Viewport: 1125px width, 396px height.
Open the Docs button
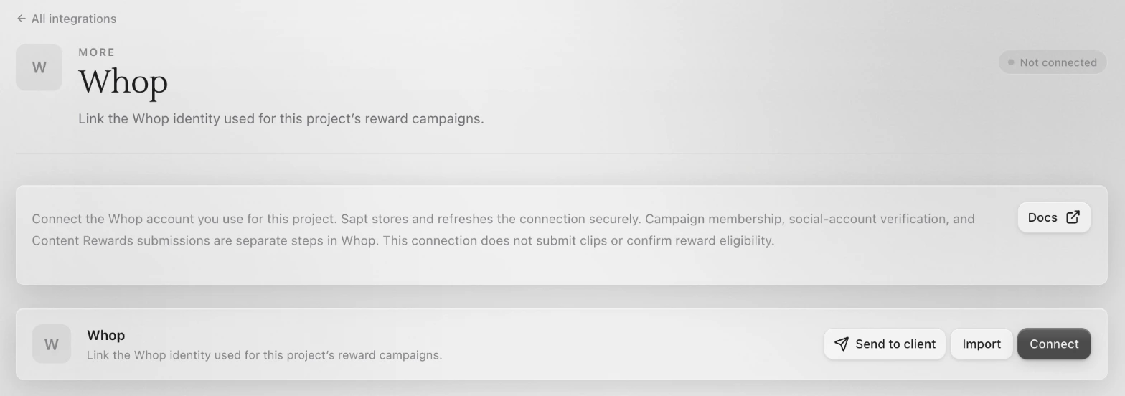(x=1054, y=217)
